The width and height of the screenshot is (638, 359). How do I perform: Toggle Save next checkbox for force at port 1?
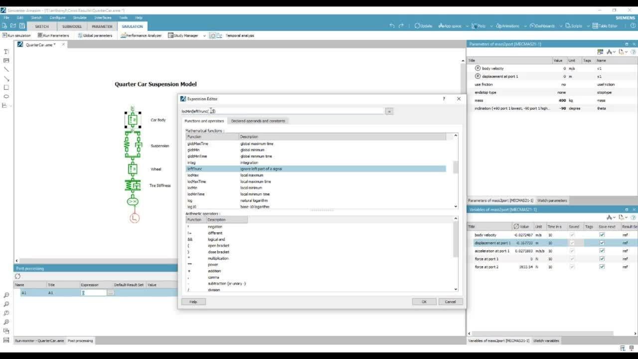click(602, 259)
